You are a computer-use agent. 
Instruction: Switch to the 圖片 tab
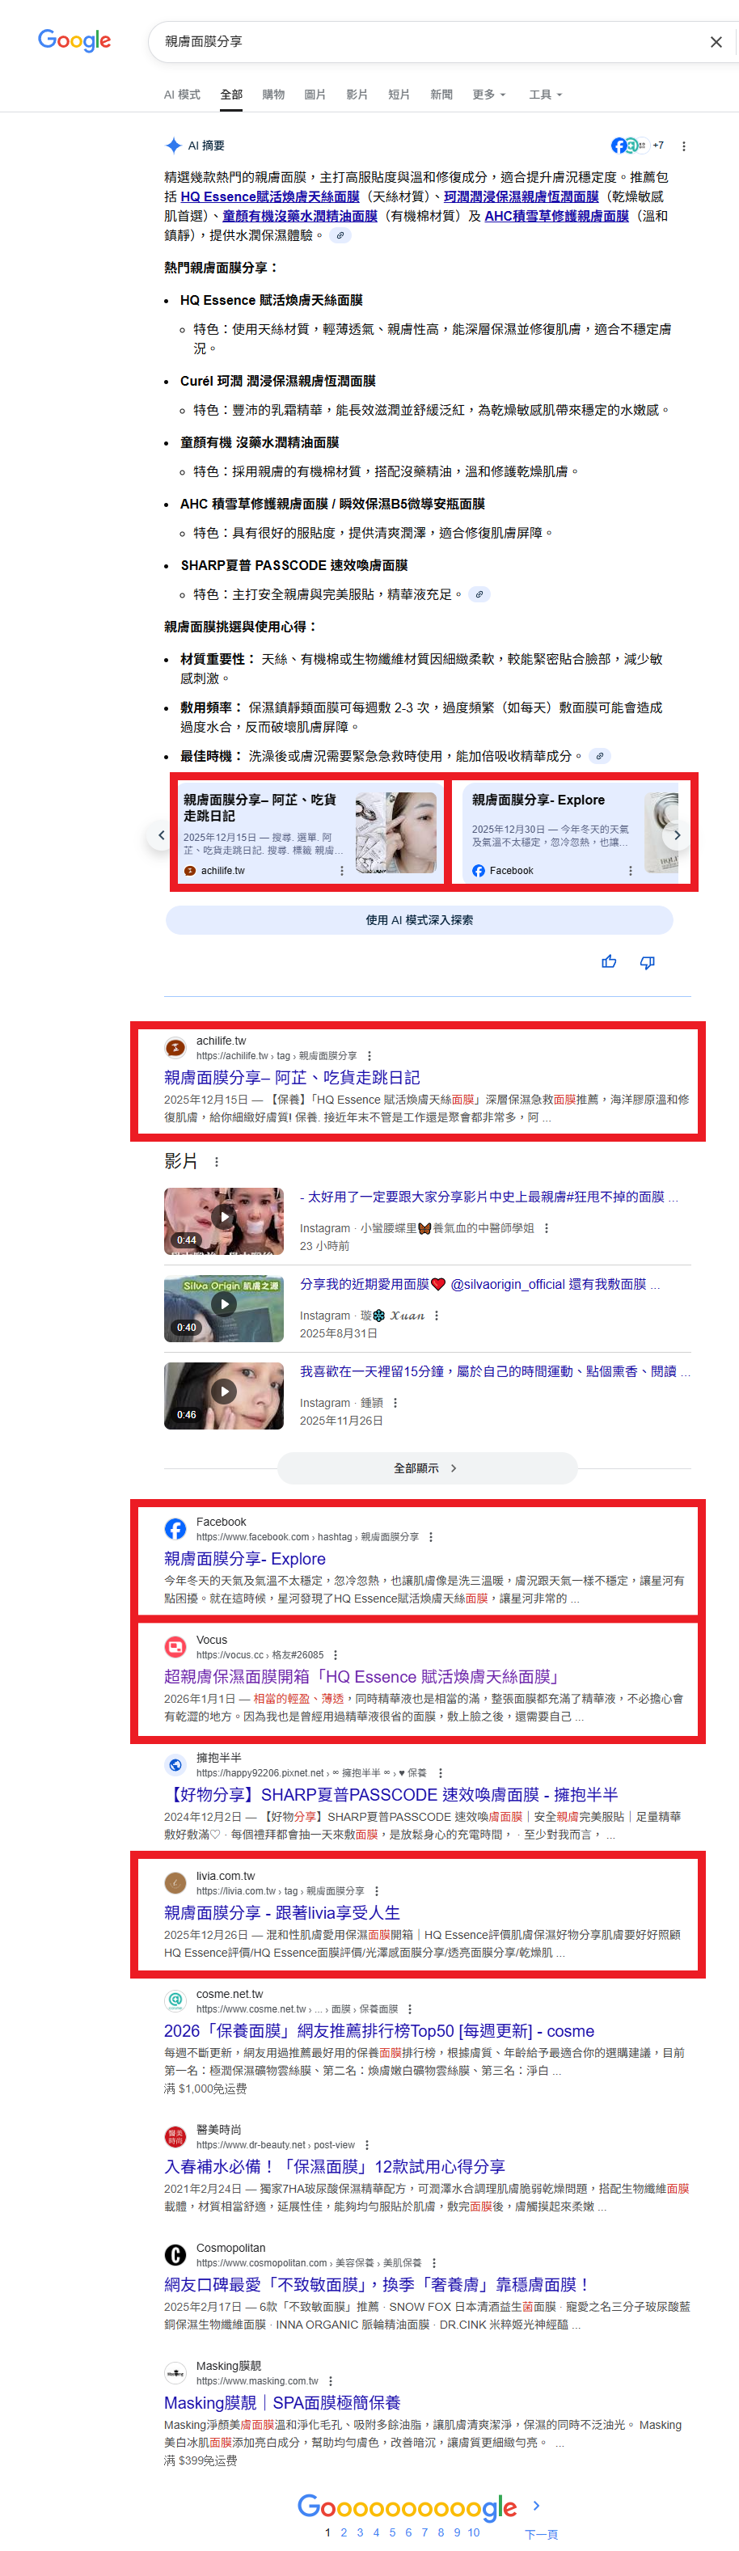tap(315, 95)
